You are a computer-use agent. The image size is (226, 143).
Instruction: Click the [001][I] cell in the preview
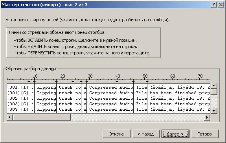pyautogui.click(x=18, y=87)
